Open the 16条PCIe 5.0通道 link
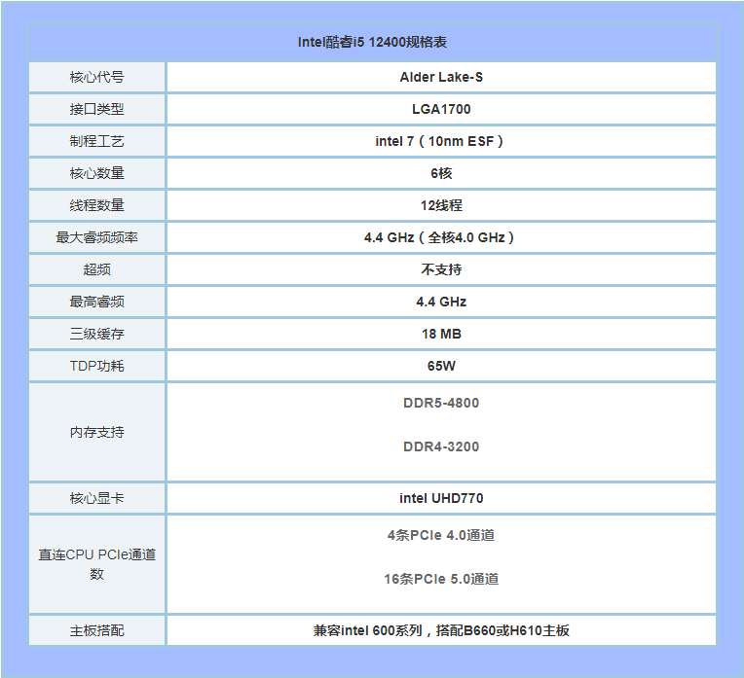 [441, 579]
